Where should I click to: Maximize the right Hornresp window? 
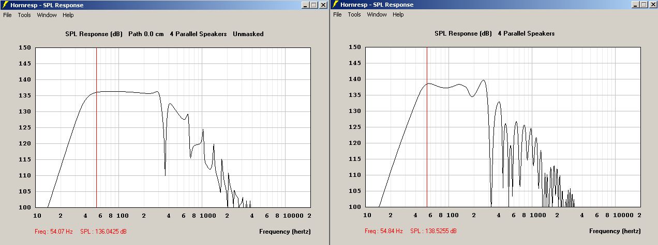pos(644,5)
